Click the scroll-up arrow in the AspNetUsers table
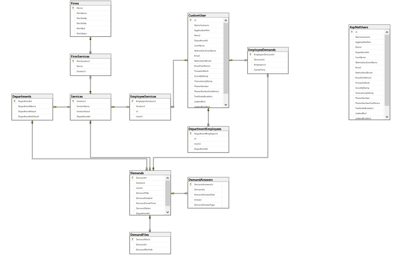This screenshot has width=396, height=259. (x=387, y=32)
